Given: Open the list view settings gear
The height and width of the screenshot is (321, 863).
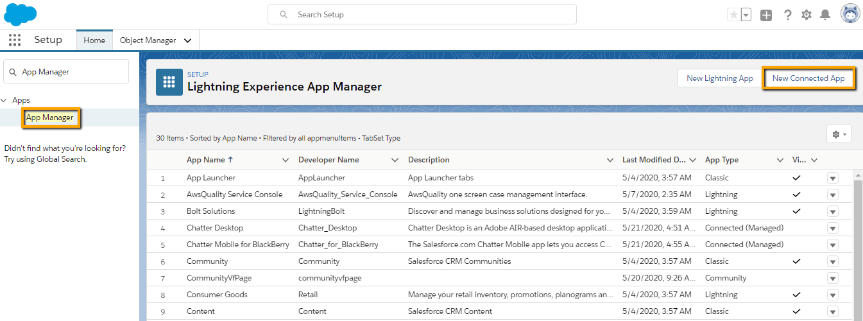Looking at the screenshot, I should [x=839, y=134].
